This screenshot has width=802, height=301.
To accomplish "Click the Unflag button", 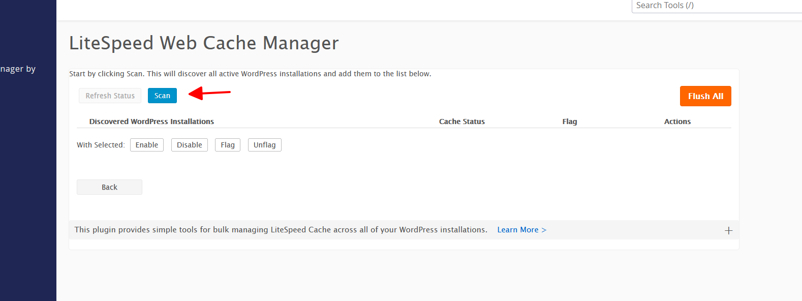I will click(x=265, y=145).
